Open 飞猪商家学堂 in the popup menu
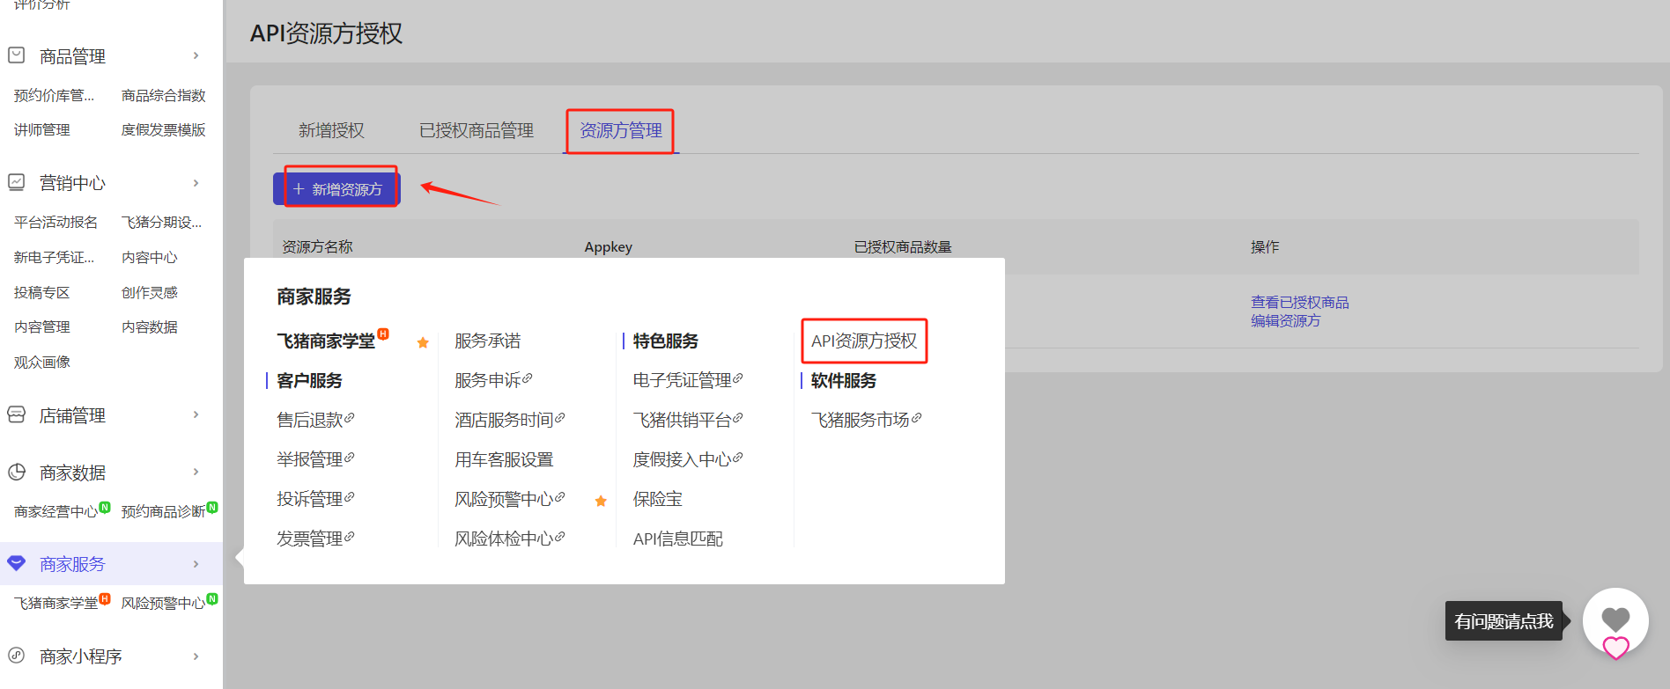This screenshot has height=689, width=1670. coord(326,341)
